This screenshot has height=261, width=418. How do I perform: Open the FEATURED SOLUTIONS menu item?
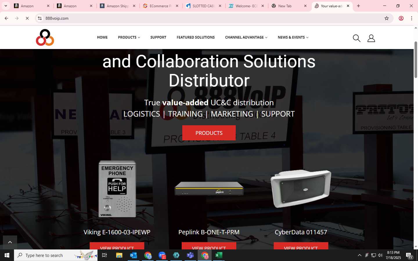point(196,37)
